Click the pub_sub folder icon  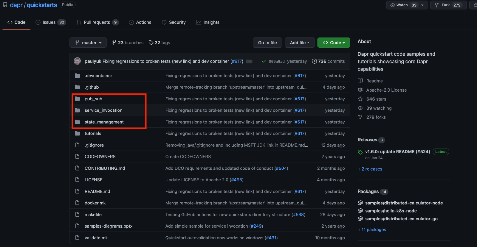tap(78, 99)
